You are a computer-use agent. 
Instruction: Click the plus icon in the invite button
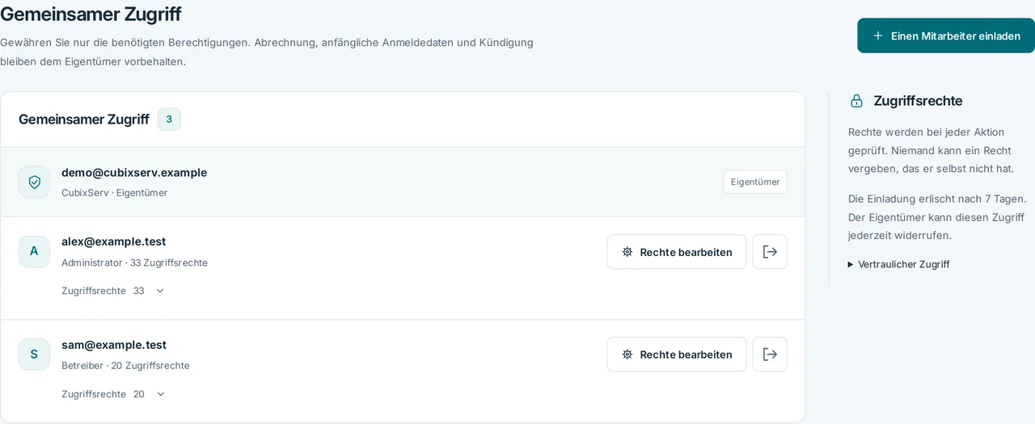[878, 36]
